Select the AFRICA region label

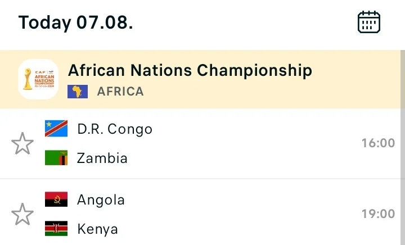[x=120, y=92]
